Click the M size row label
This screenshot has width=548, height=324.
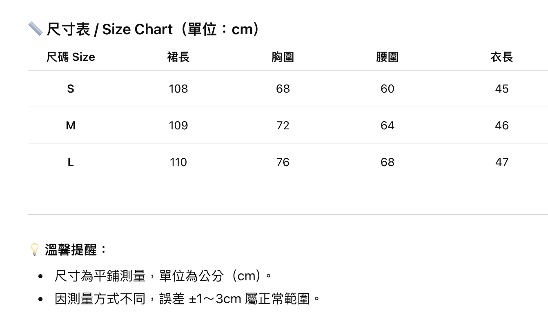71,125
